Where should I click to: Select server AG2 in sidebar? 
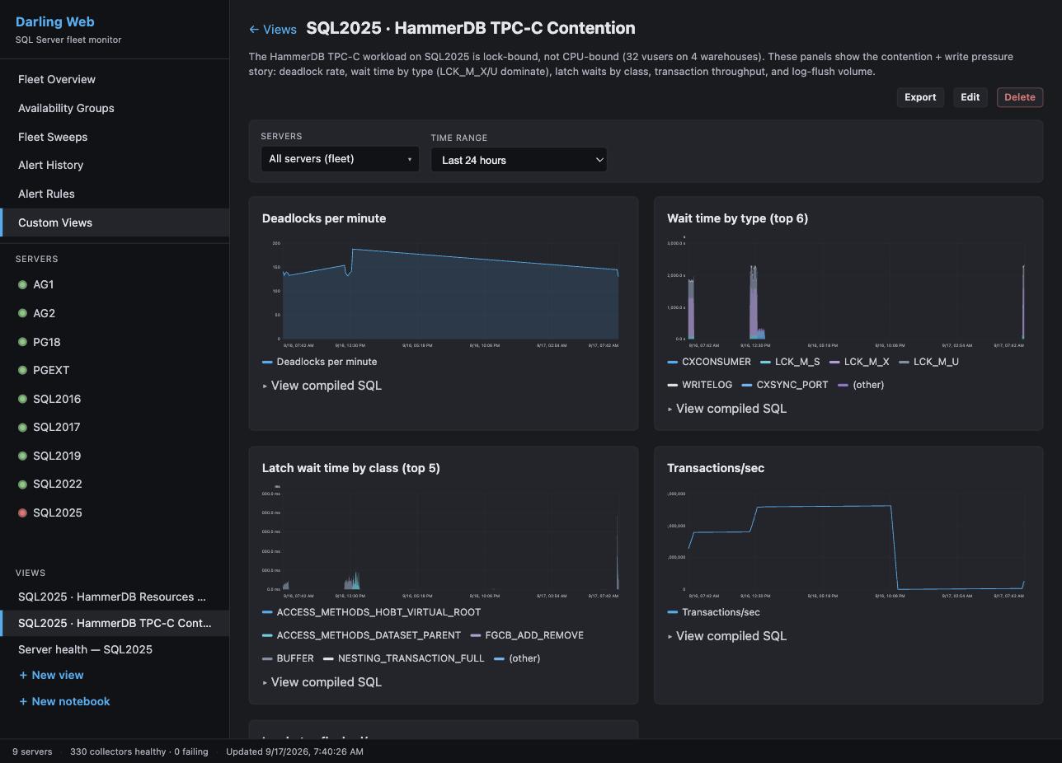[x=115, y=313]
